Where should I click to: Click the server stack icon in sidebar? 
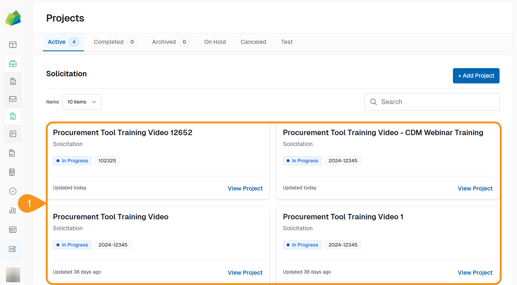pyautogui.click(x=13, y=249)
